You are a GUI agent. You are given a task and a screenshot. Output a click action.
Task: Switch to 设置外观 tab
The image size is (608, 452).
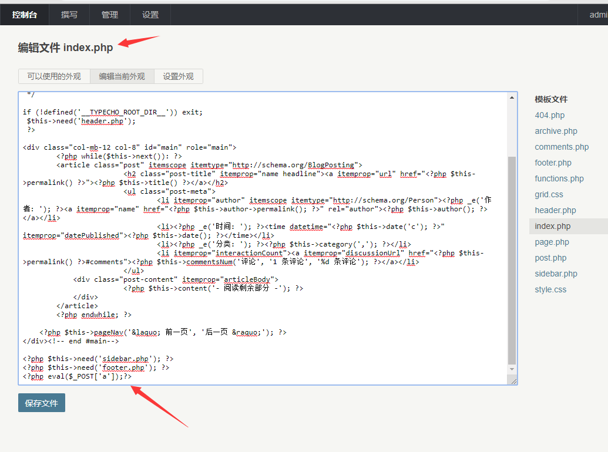pos(179,76)
